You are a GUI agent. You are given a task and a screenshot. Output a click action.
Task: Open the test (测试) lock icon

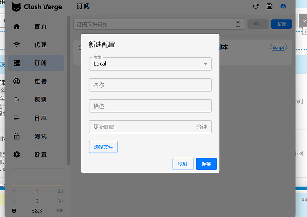click(x=16, y=136)
